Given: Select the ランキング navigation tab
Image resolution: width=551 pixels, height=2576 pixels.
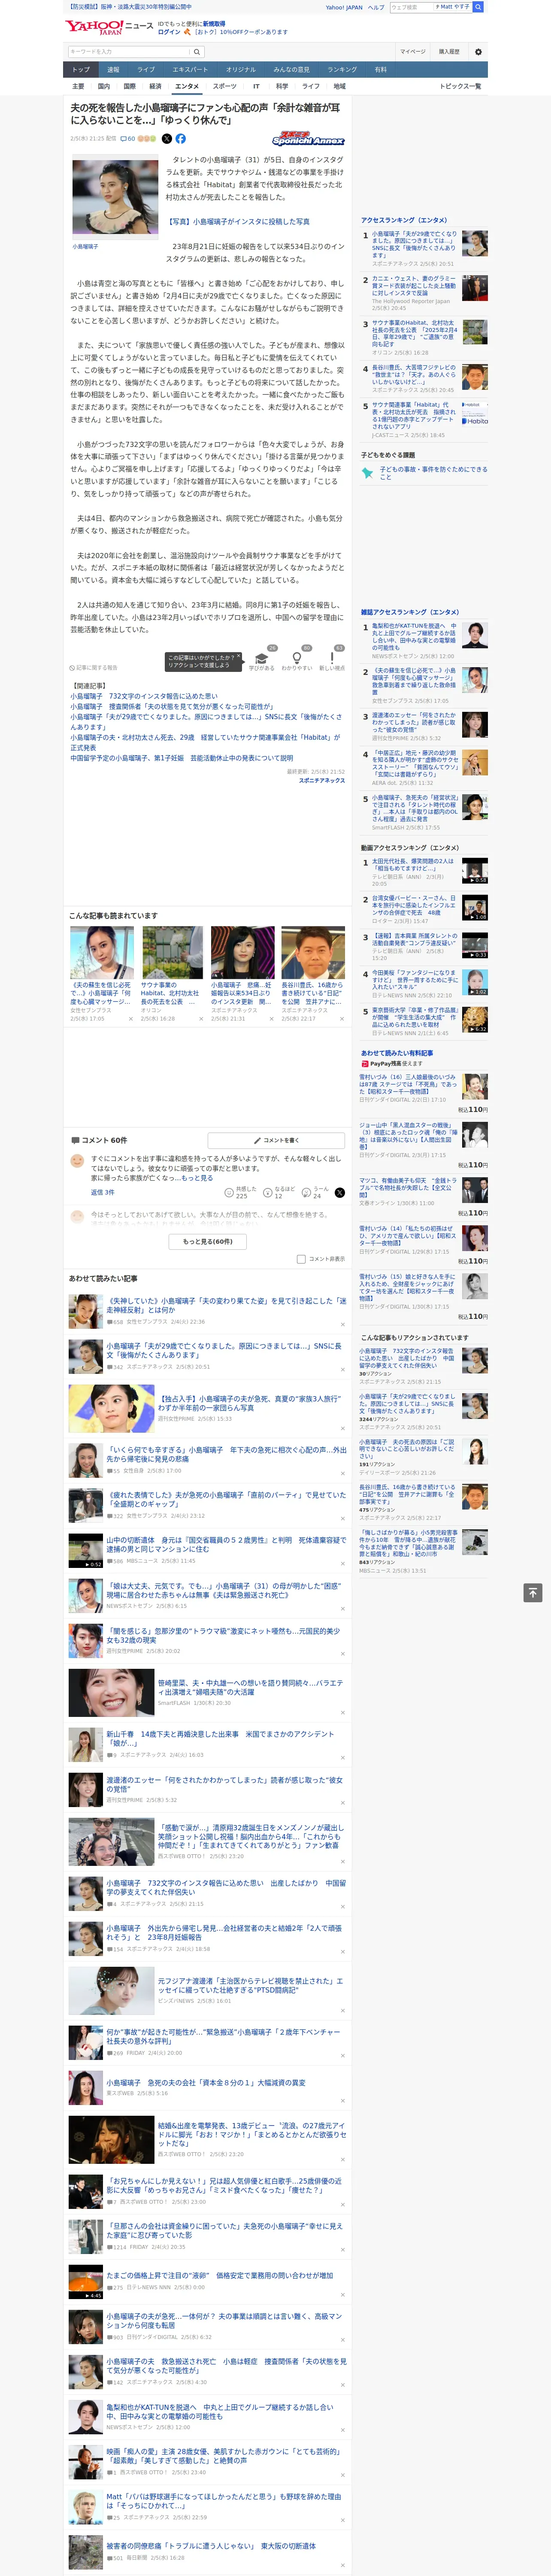Looking at the screenshot, I should click(342, 70).
